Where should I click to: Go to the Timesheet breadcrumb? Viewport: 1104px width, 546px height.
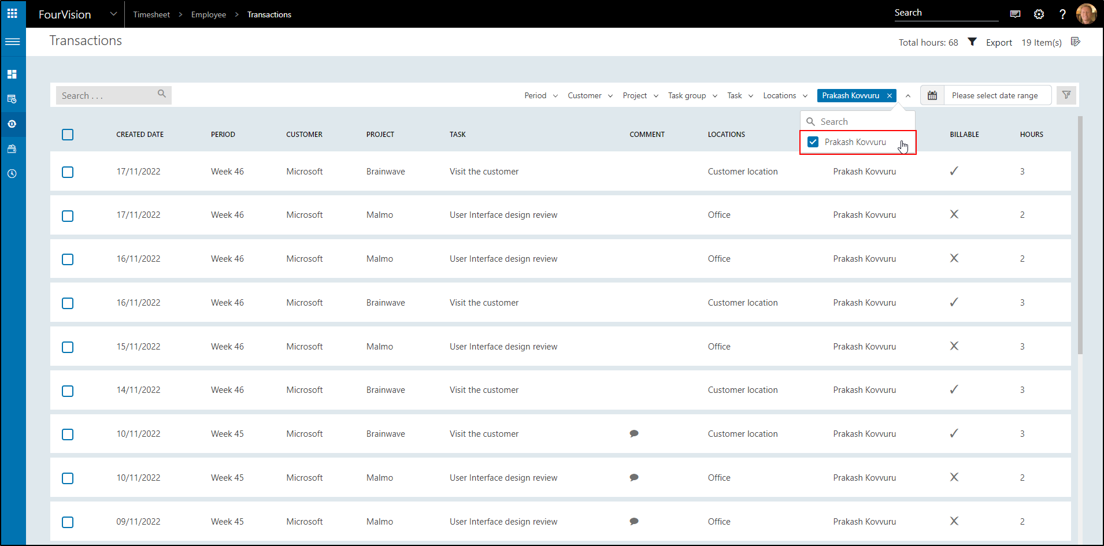[151, 14]
